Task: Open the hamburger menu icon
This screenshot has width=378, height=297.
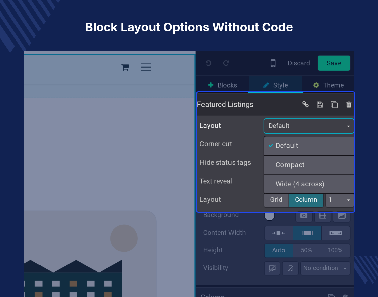Action: pos(146,67)
